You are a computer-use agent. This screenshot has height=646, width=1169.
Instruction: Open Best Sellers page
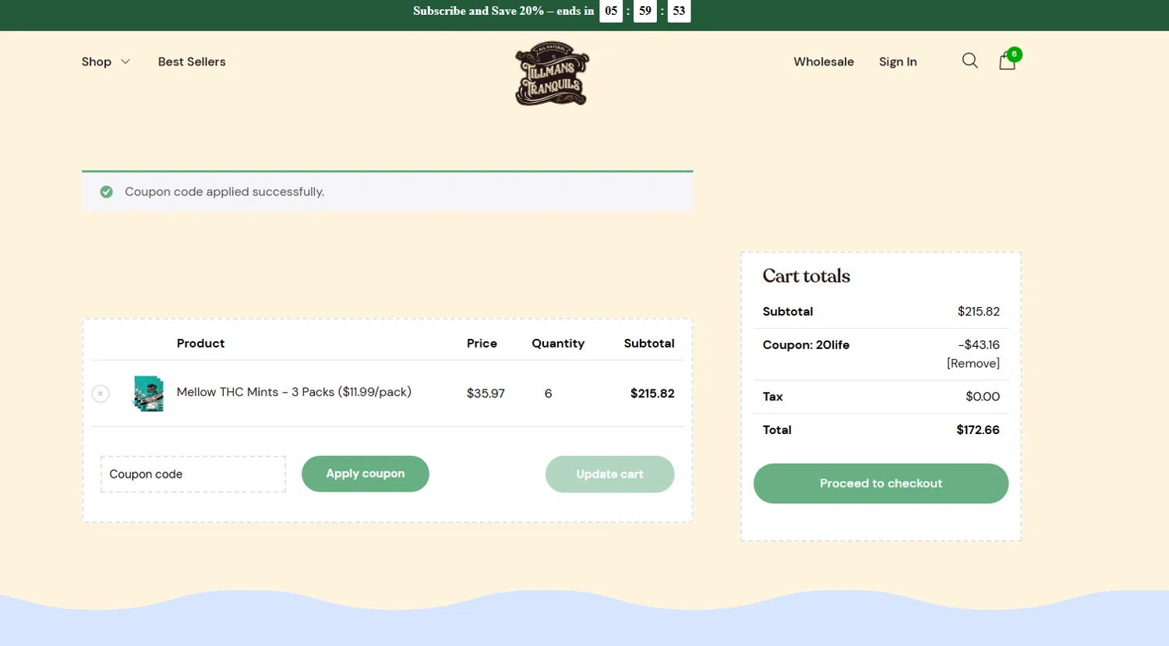(192, 62)
